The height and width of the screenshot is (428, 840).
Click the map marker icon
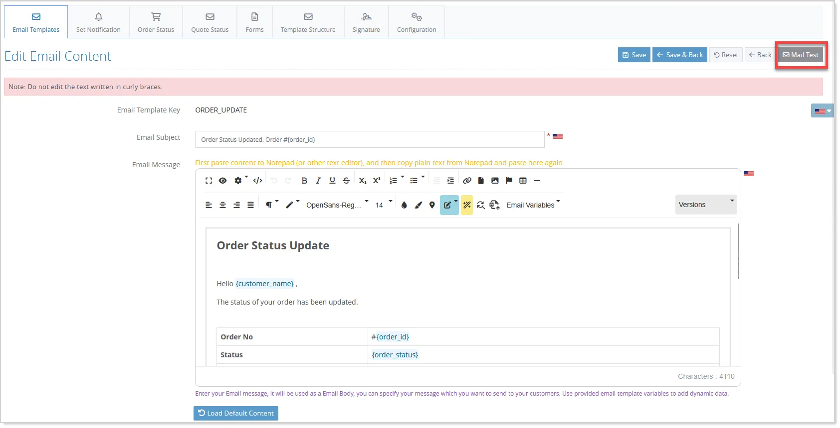(x=432, y=205)
